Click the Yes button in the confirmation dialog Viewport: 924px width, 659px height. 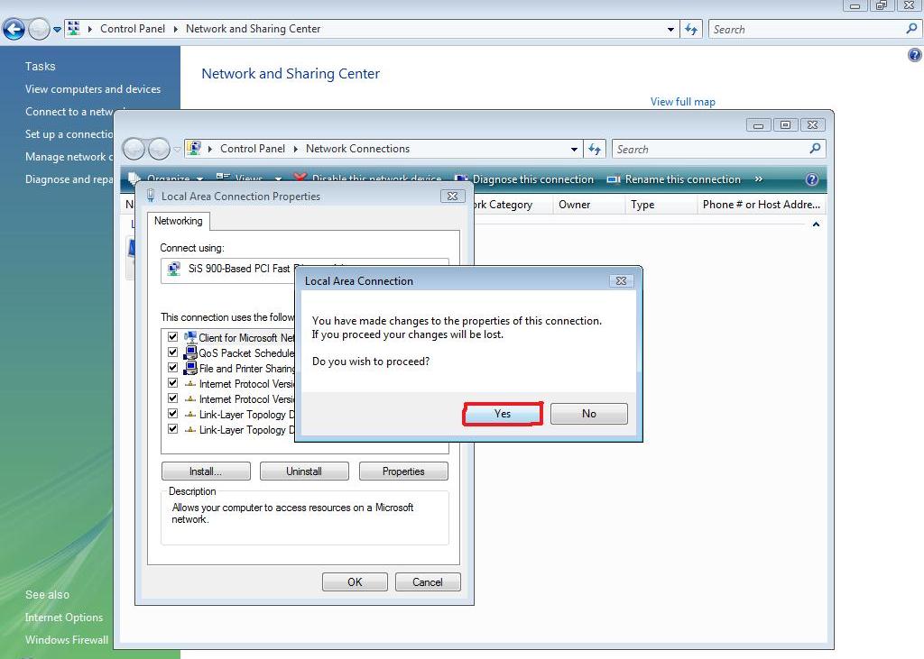[x=502, y=414]
